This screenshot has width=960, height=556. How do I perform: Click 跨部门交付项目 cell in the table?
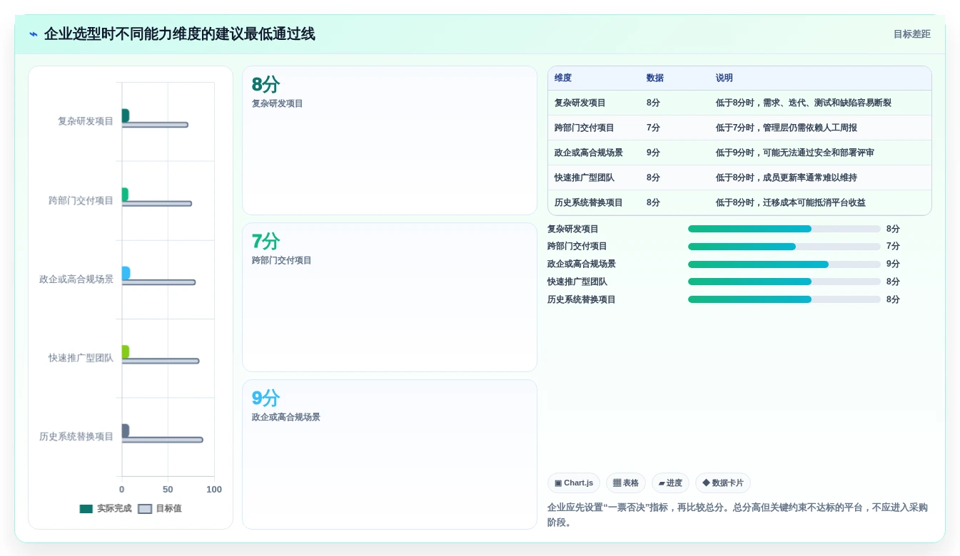coord(585,128)
